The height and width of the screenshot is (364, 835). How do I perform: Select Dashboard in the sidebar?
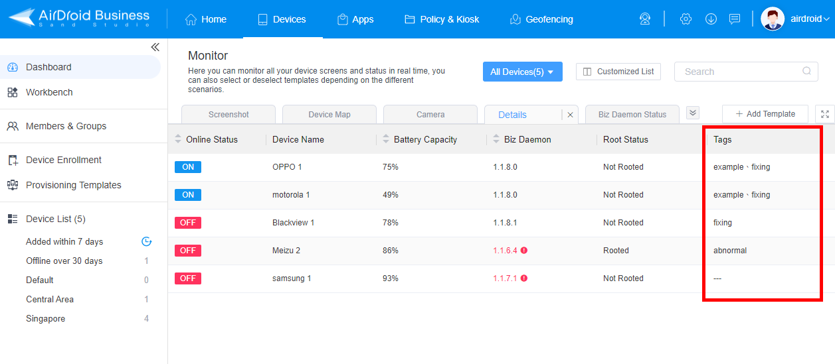[x=80, y=67]
